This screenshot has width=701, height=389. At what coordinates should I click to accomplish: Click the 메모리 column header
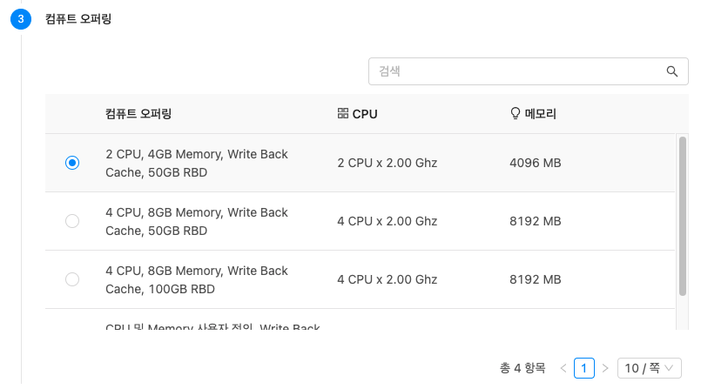point(540,114)
